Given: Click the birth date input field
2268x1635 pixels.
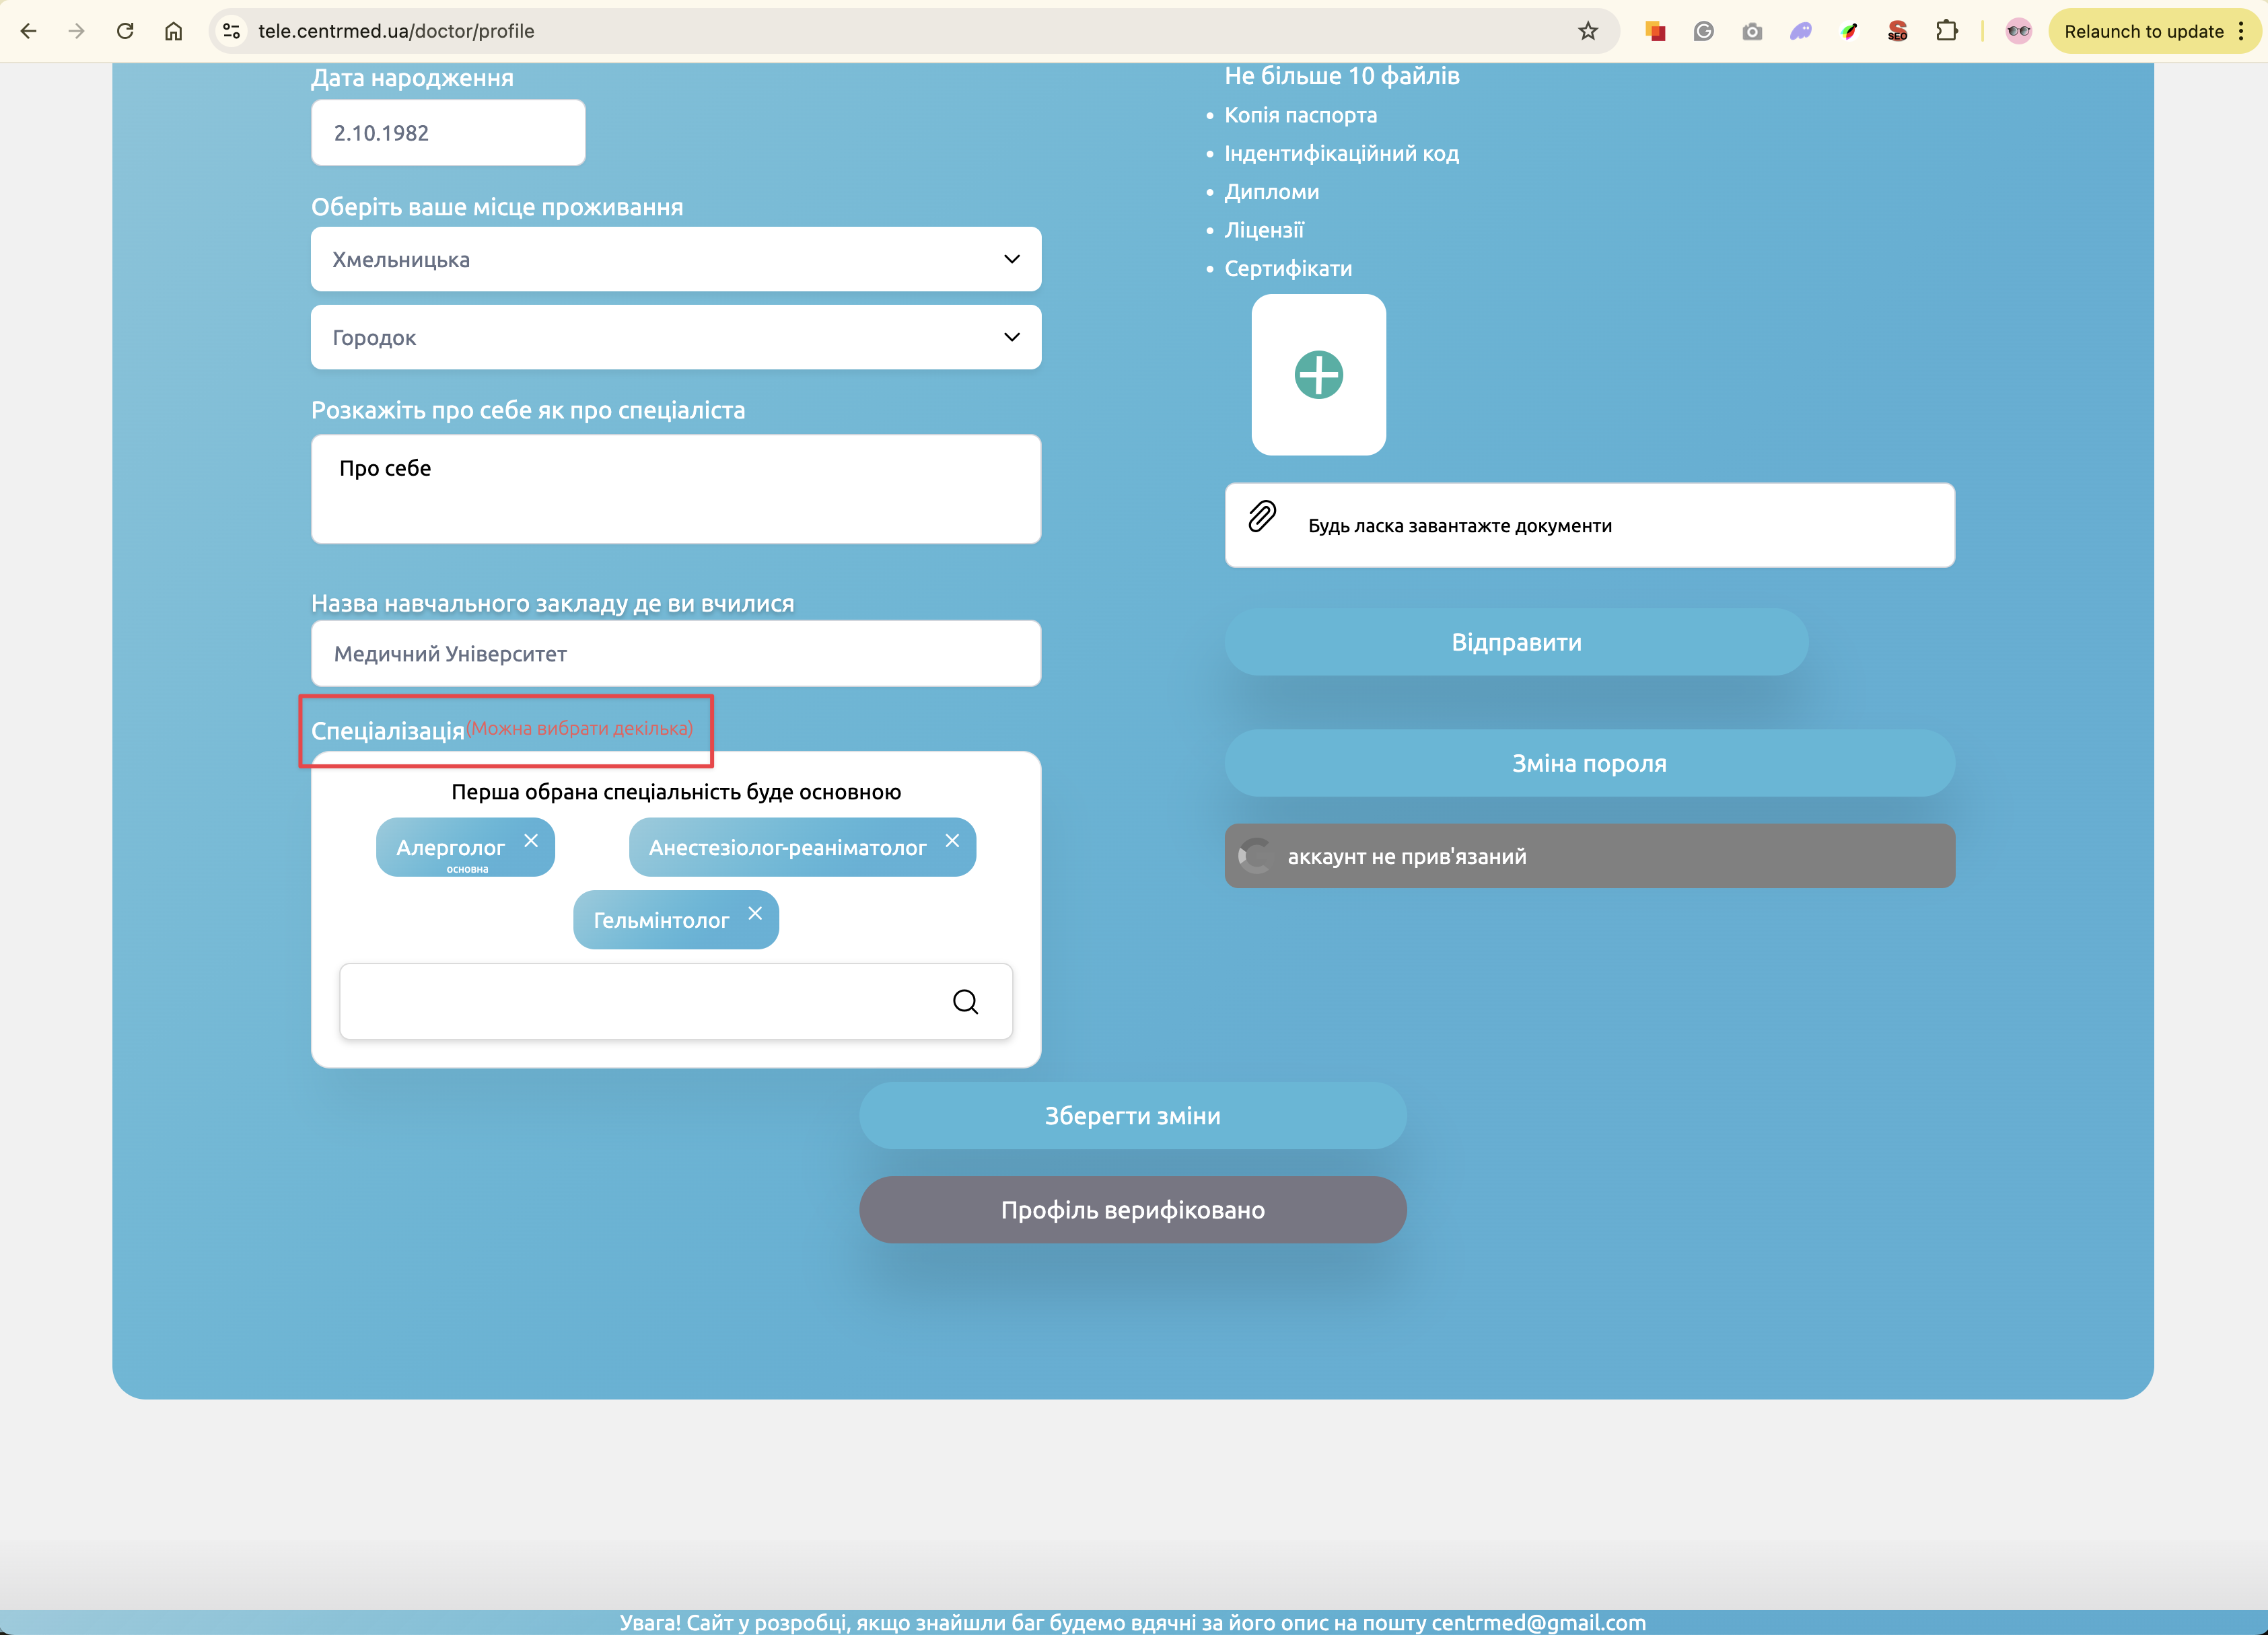Looking at the screenshot, I should [447, 133].
